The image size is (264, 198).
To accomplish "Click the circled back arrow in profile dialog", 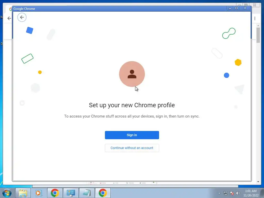I will (22, 17).
